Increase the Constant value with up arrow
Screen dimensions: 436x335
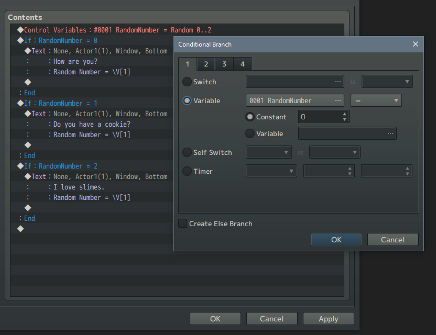pyautogui.click(x=344, y=114)
